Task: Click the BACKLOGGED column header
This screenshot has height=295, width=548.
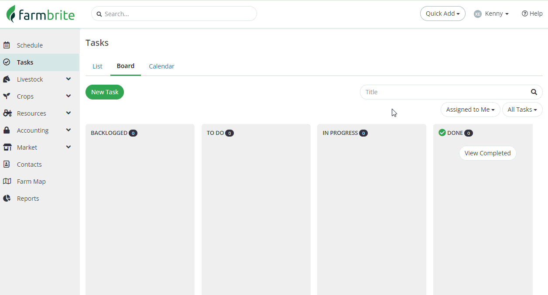Action: (109, 133)
